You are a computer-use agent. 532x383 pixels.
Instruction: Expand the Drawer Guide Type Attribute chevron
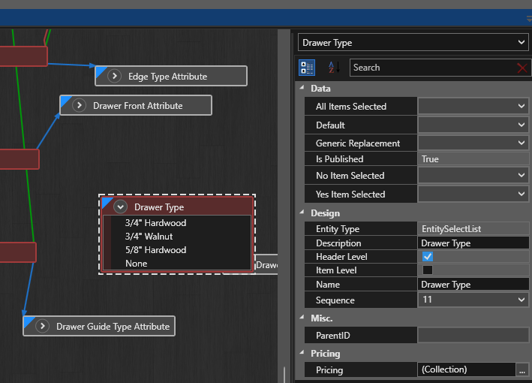click(x=42, y=327)
